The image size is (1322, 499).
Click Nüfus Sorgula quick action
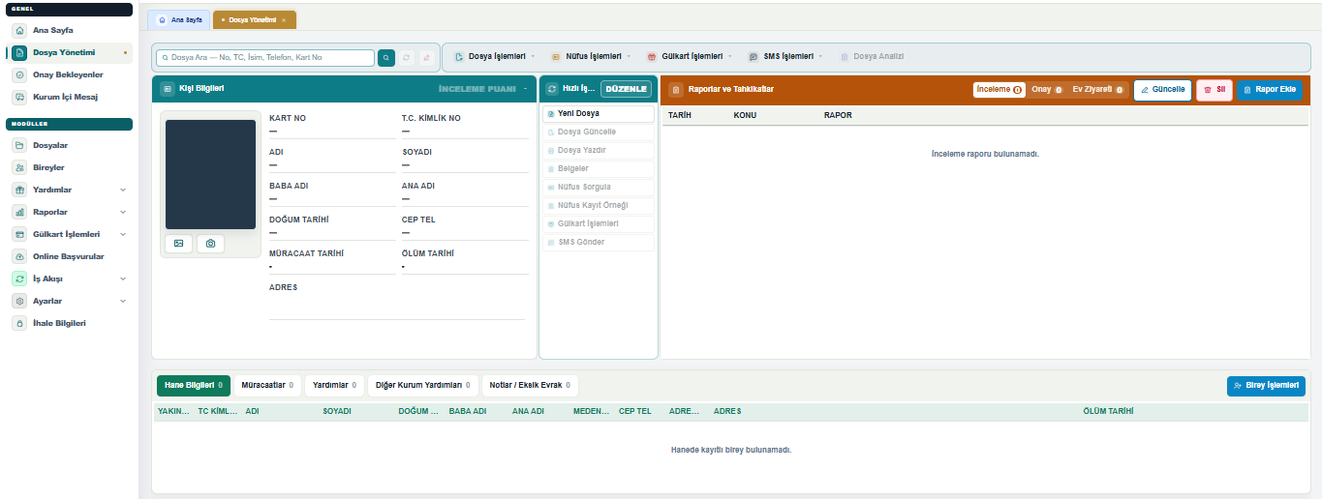pos(598,187)
